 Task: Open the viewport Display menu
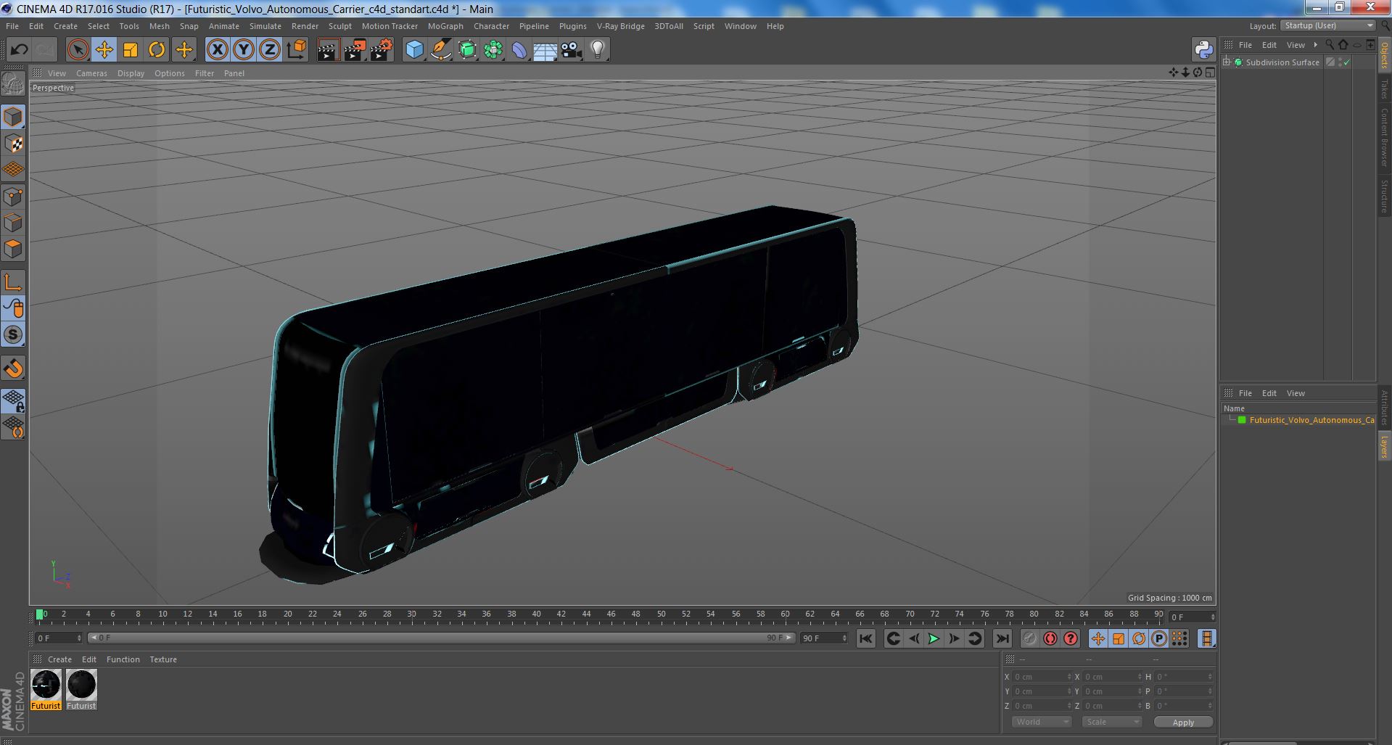click(131, 73)
